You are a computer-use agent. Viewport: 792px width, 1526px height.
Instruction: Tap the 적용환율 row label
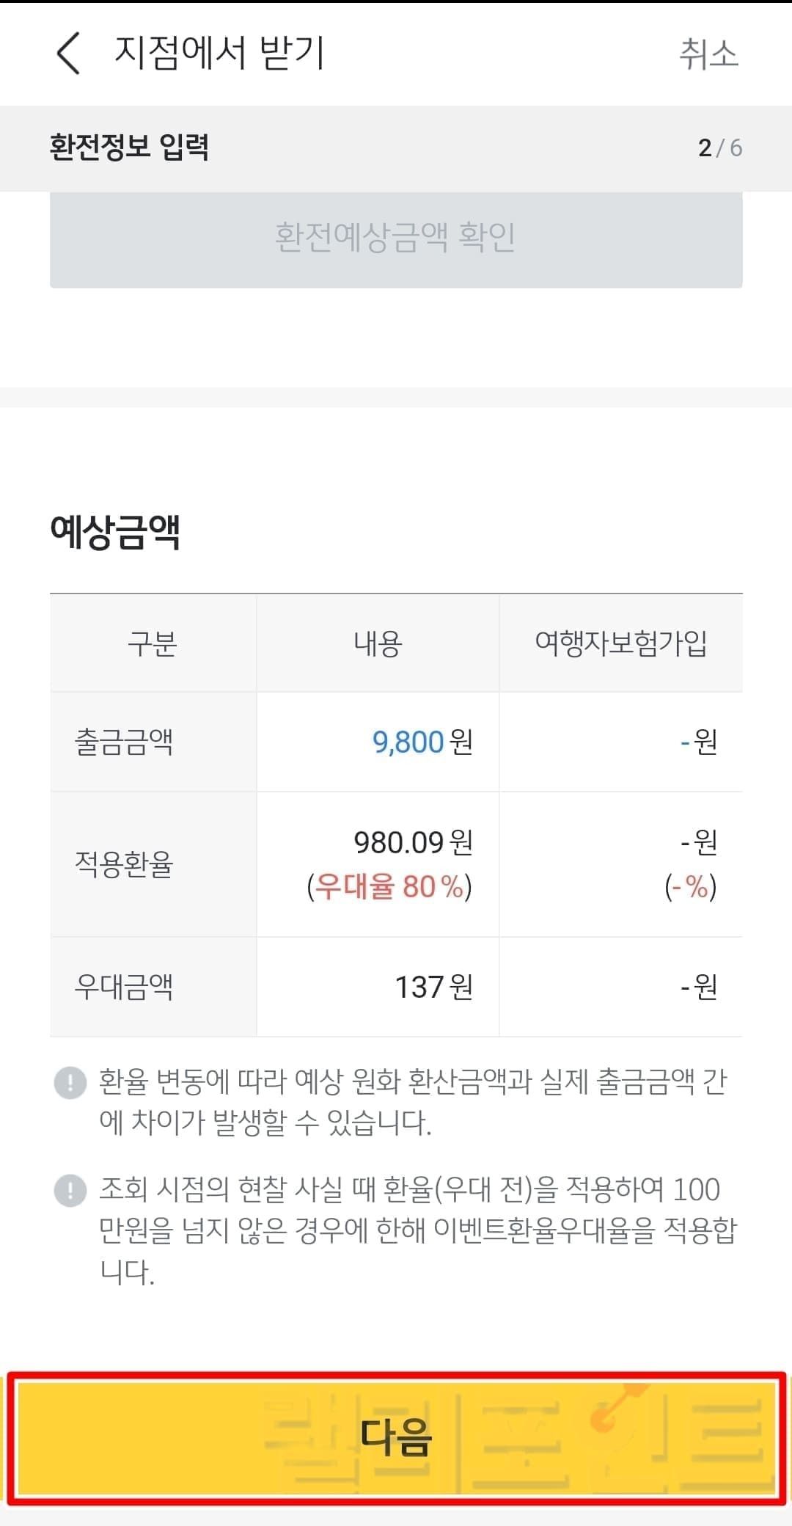(124, 864)
